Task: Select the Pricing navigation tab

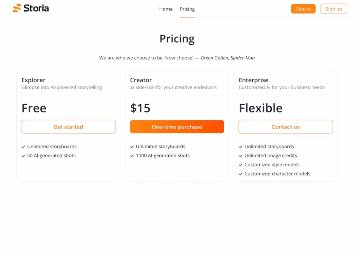Action: [x=187, y=9]
